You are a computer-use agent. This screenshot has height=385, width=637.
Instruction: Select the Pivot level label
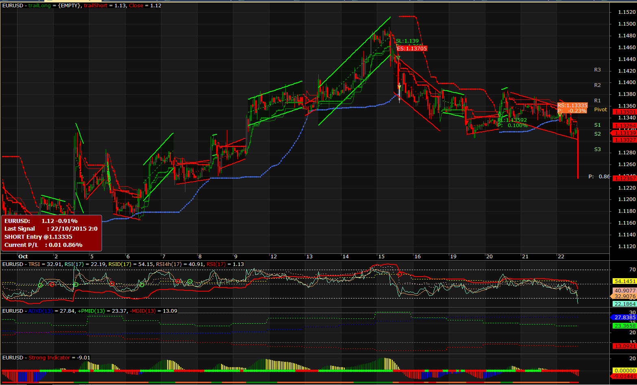600,110
